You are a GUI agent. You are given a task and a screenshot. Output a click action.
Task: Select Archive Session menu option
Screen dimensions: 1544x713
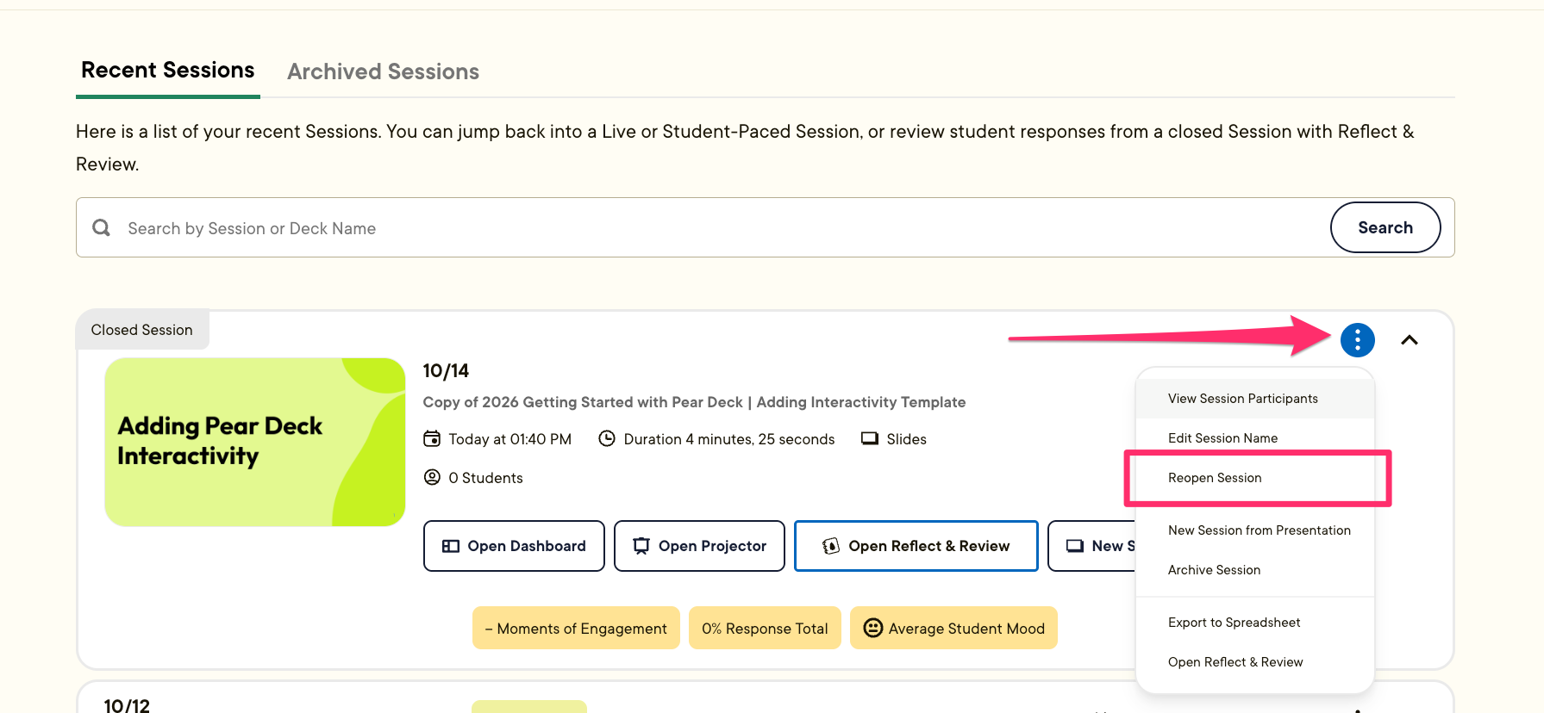click(1254, 570)
